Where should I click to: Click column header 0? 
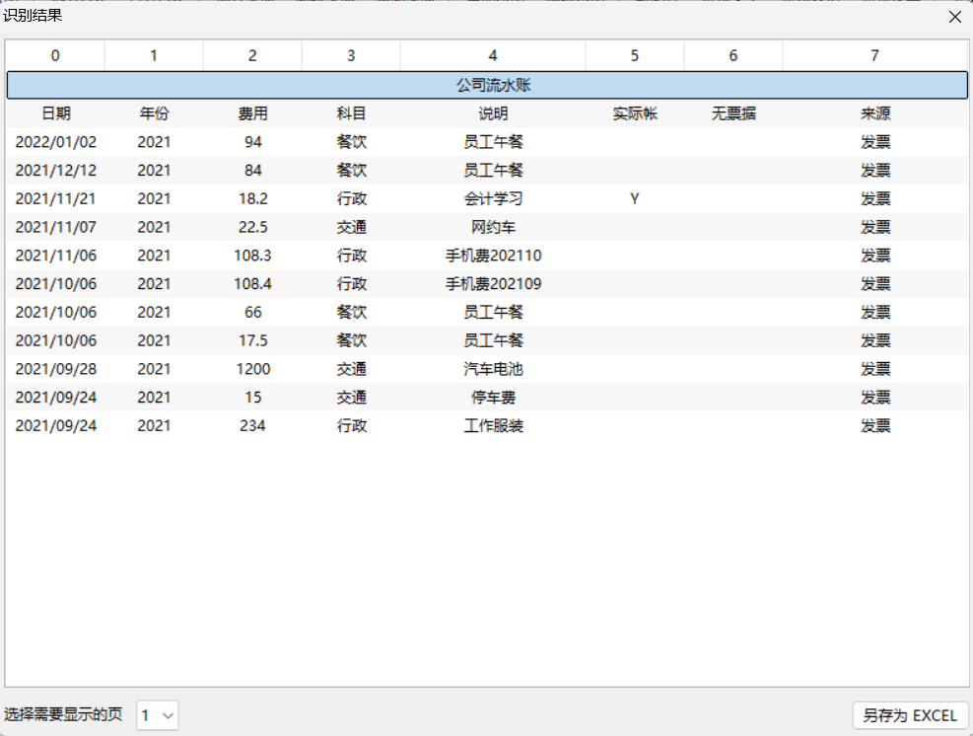pos(55,55)
